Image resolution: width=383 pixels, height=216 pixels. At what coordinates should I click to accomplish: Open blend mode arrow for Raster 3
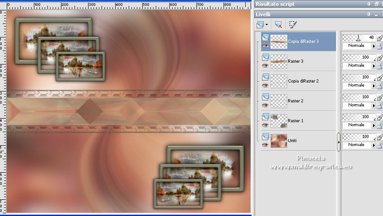coord(374,65)
